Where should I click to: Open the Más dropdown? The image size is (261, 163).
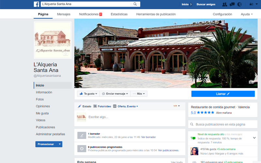[139, 94]
